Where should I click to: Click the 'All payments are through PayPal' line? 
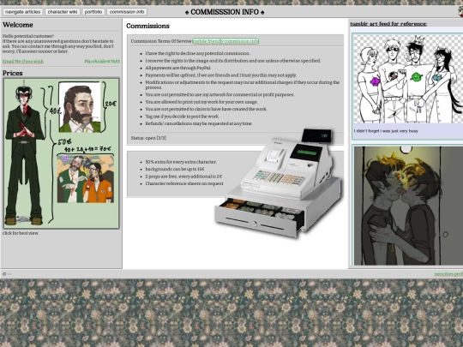coord(178,68)
